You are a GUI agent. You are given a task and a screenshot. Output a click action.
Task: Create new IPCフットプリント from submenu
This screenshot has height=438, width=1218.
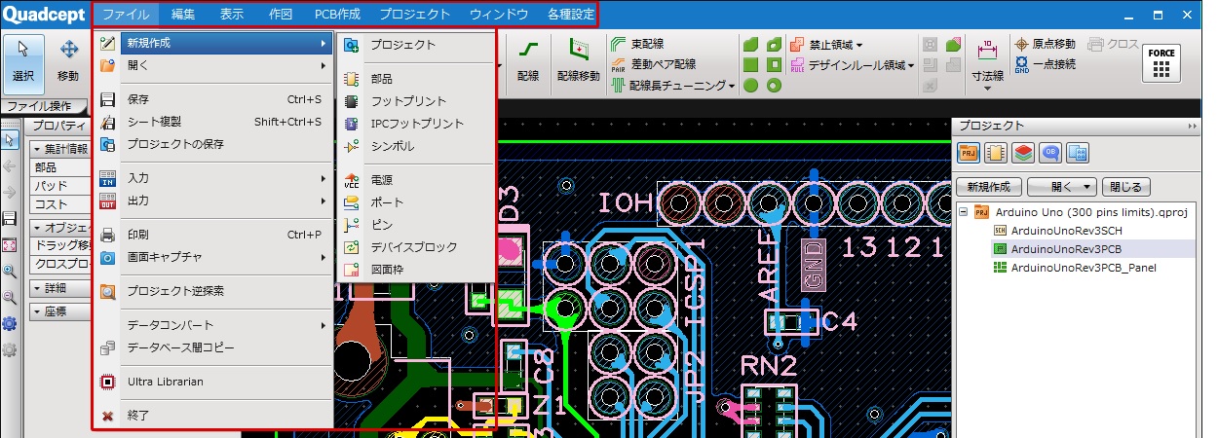[x=416, y=124]
